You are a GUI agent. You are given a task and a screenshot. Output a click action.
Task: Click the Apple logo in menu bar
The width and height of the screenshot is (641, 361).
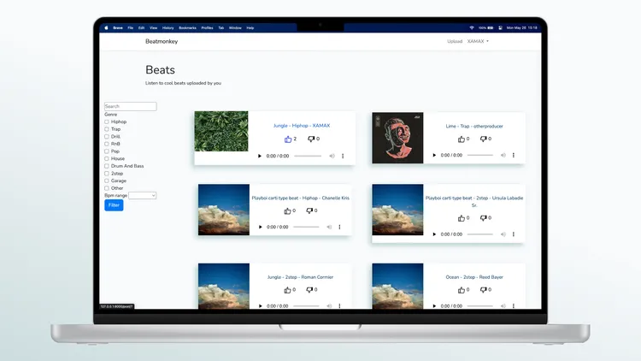pos(107,27)
